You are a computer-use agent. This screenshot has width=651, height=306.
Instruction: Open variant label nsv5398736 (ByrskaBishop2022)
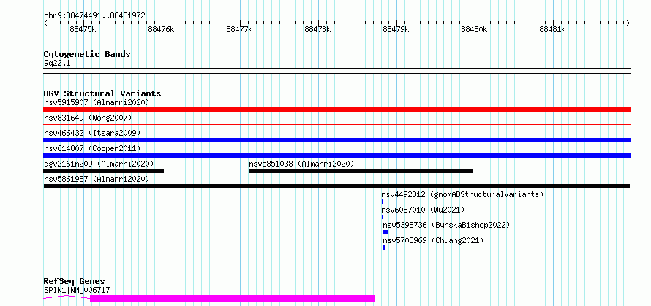[x=446, y=225]
